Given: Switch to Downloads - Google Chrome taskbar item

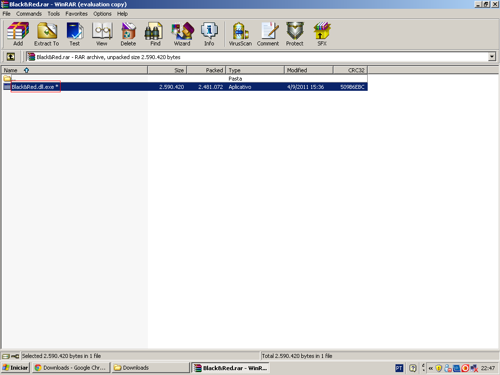Looking at the screenshot, I should pos(70,368).
